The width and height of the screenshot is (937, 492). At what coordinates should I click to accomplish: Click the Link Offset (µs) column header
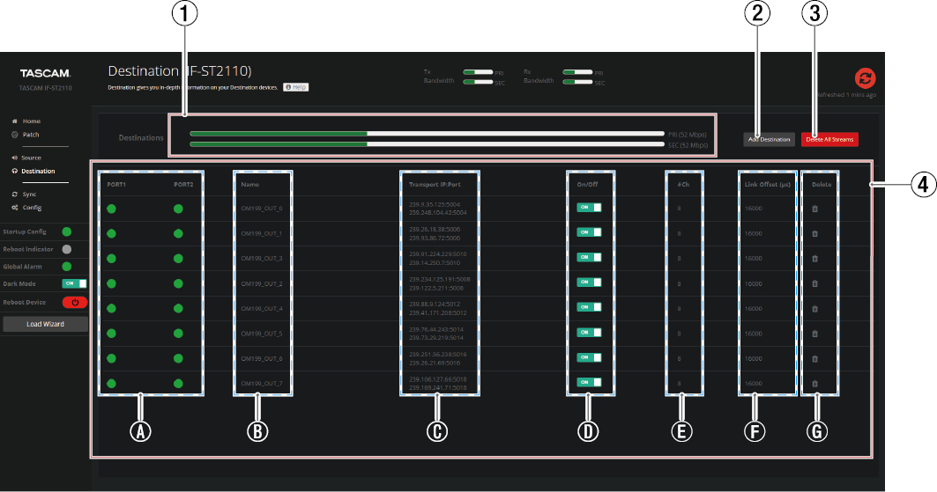767,185
